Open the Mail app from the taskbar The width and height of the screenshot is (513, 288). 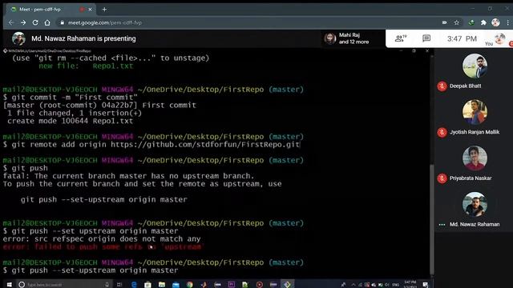(x=176, y=285)
